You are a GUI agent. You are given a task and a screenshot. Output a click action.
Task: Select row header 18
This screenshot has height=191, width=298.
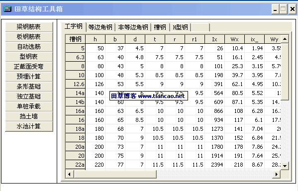click(x=76, y=138)
